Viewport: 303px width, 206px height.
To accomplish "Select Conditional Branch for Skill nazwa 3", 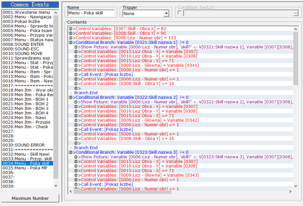I will (x=181, y=152).
